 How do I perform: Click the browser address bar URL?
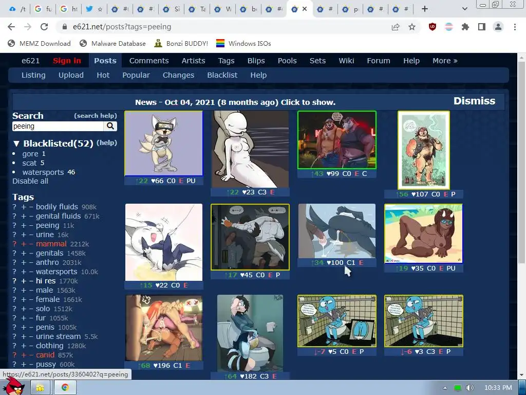tap(122, 27)
